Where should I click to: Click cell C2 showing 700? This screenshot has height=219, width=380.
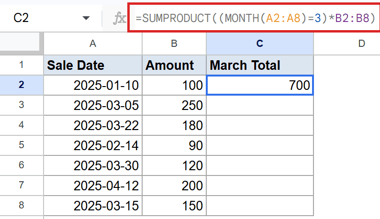260,85
